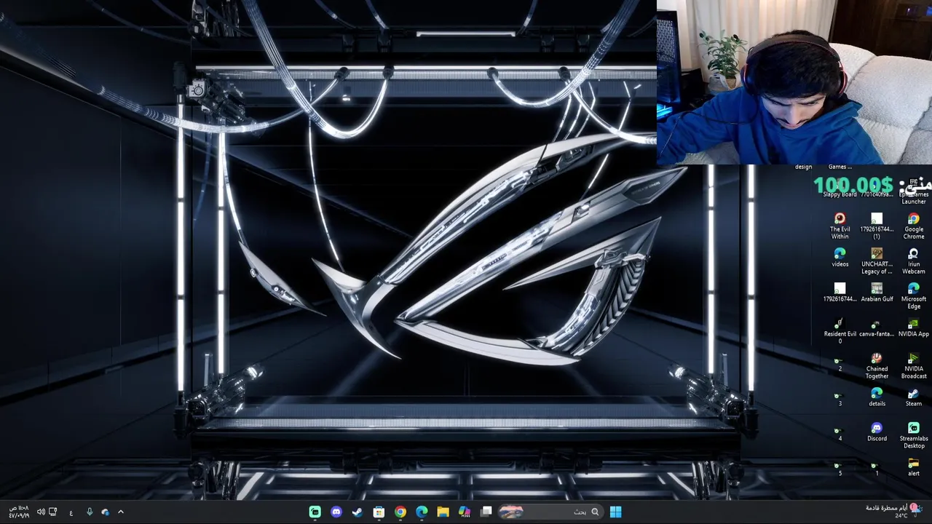Screen dimensions: 932x524
Task: Select the details desktop shortcut
Action: 877,397
